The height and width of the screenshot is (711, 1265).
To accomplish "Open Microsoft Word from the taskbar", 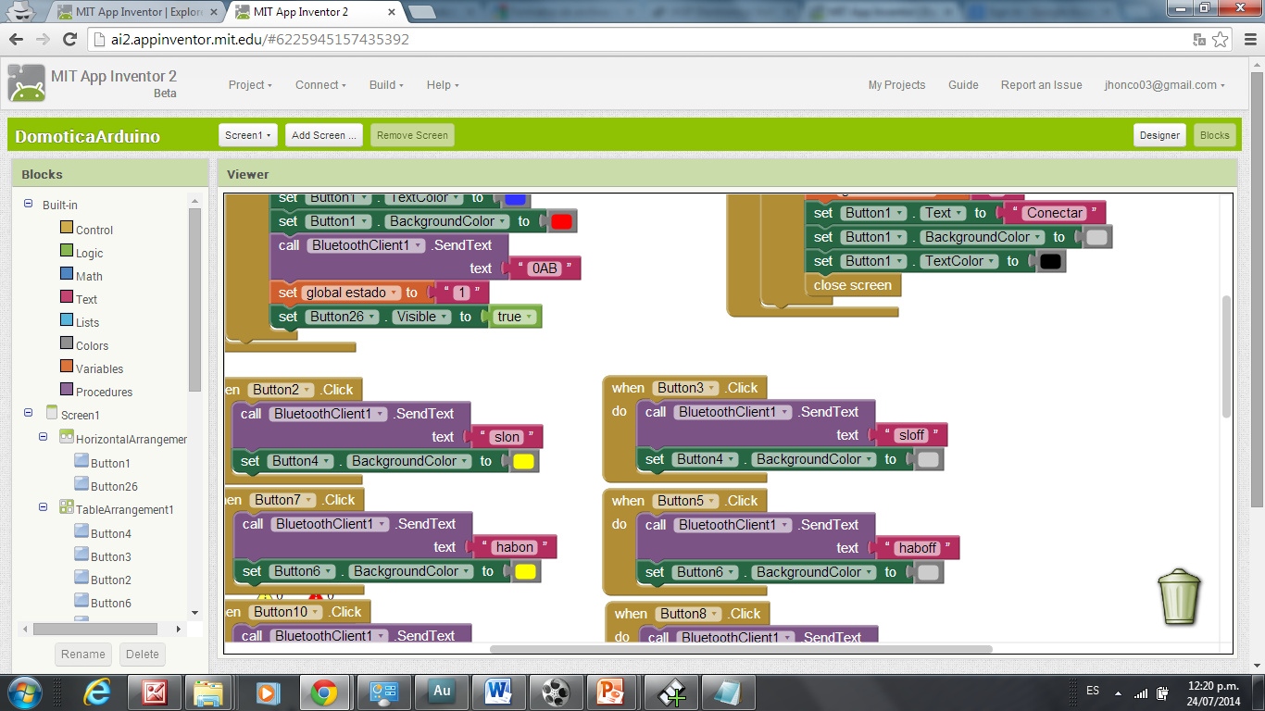I will tap(498, 692).
